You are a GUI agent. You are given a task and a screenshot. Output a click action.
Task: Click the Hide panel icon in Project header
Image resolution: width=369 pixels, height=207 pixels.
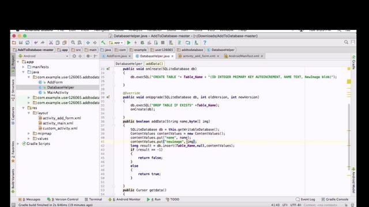(95, 56)
